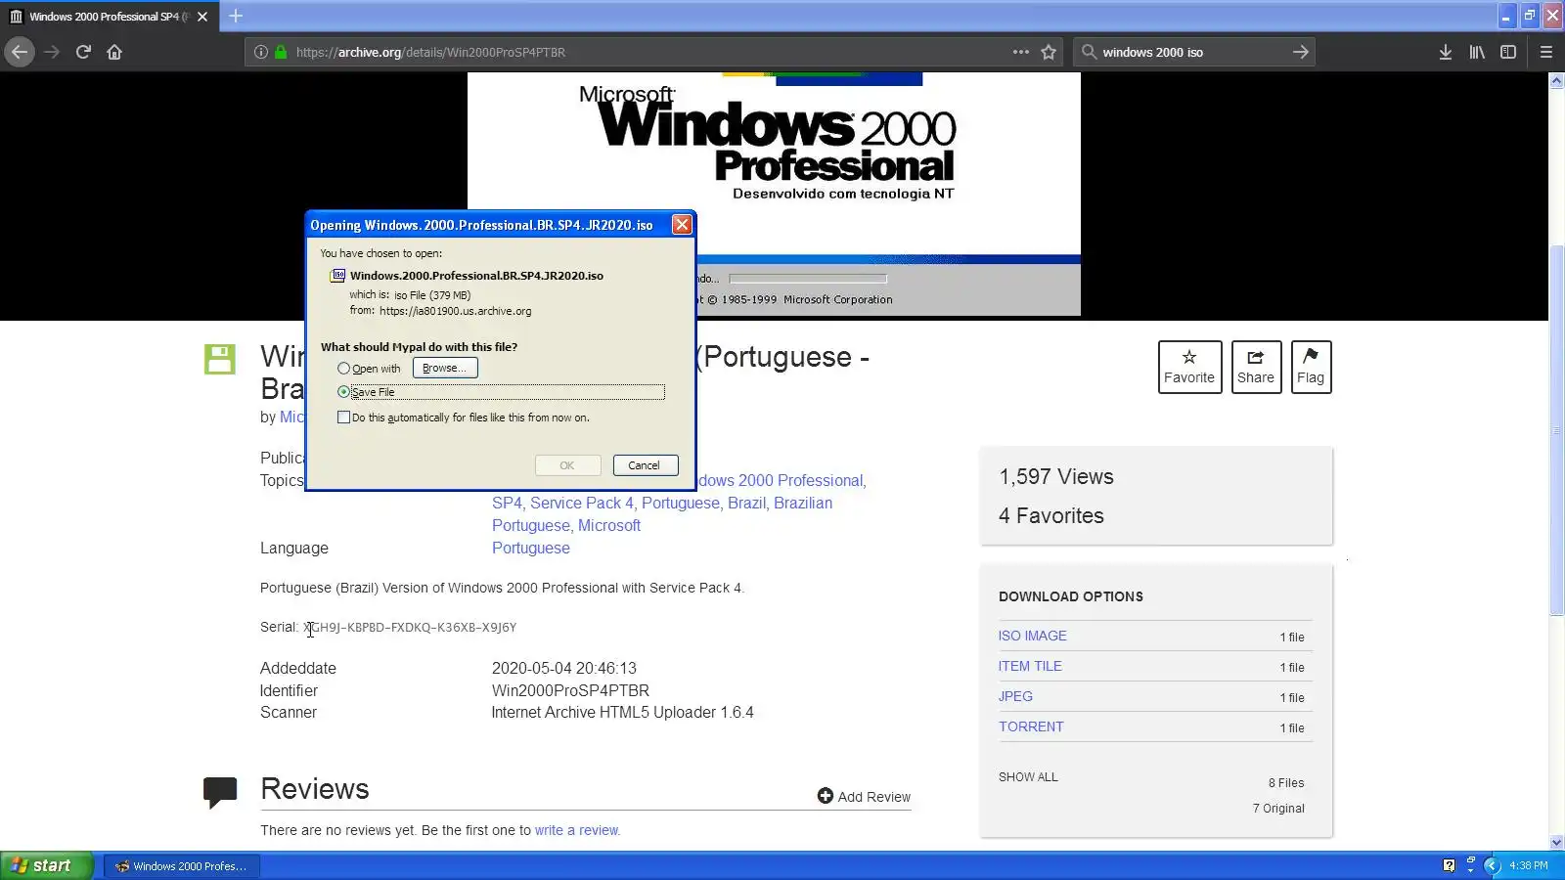The image size is (1565, 880).
Task: Open the Service Pack 4 topic
Action: [x=582, y=503]
